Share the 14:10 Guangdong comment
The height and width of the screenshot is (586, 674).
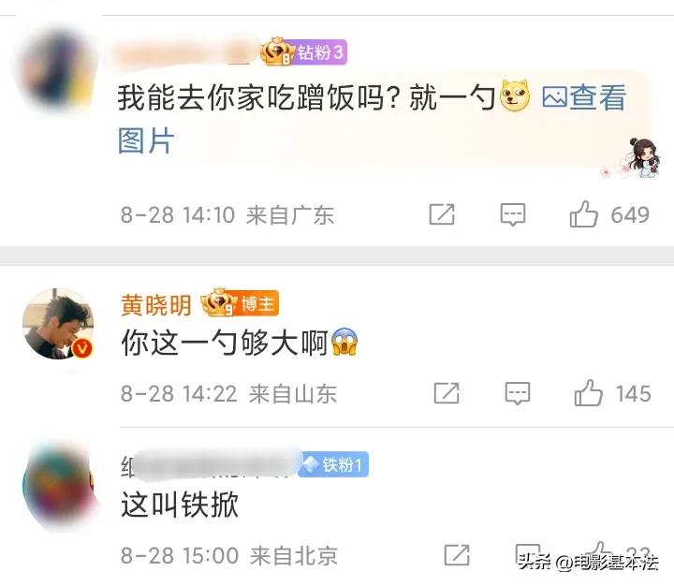(442, 214)
